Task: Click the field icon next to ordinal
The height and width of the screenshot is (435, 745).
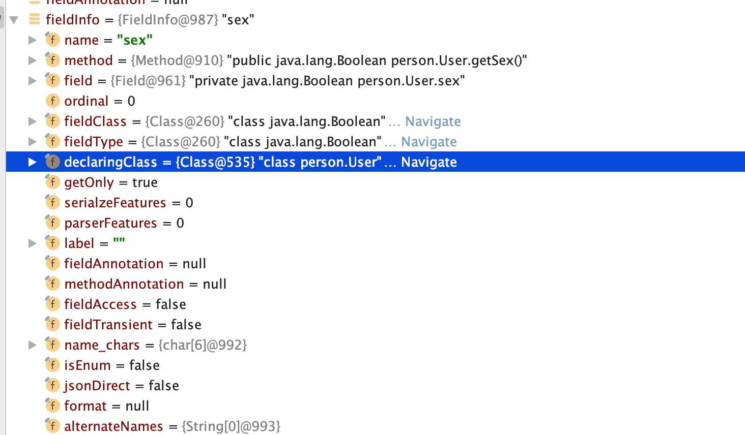Action: 52,101
